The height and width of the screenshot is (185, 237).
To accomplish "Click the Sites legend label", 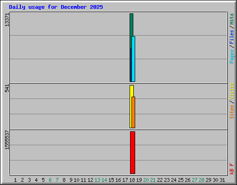I will coord(232,112).
